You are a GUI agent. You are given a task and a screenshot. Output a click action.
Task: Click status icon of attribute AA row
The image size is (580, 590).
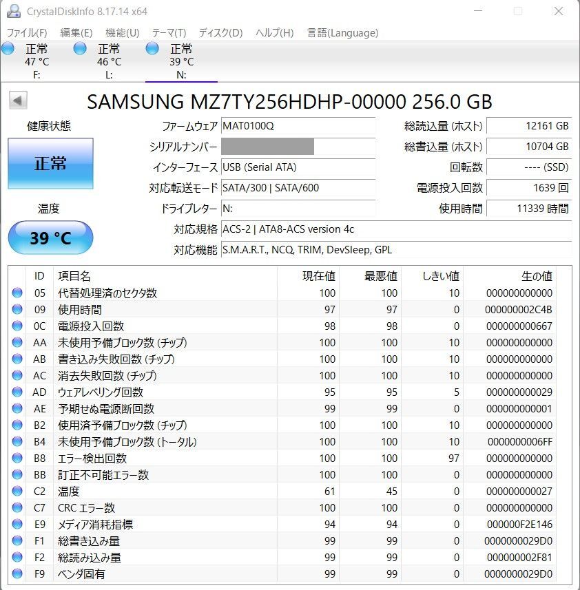(17, 342)
